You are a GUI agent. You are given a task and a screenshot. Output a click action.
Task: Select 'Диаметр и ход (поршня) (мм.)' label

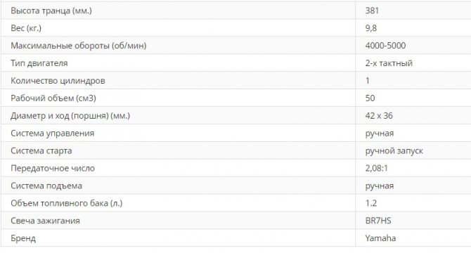tap(70, 115)
